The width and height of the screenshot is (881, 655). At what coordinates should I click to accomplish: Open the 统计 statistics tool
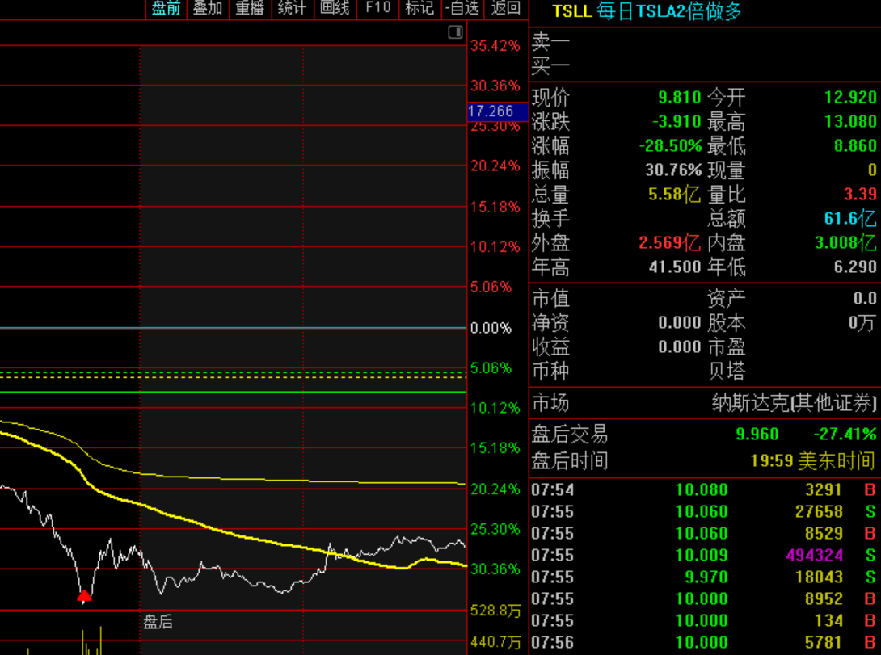pos(292,8)
